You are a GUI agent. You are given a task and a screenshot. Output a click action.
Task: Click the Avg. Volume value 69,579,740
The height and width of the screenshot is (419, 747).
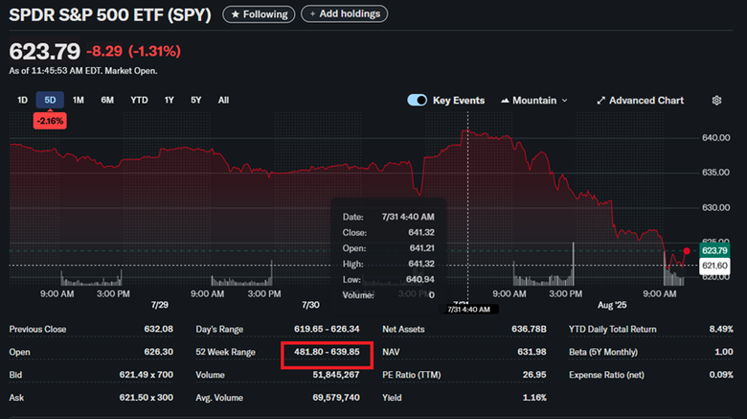[336, 398]
